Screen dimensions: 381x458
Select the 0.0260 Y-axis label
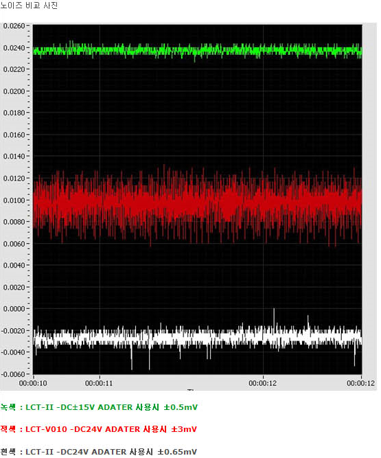[14, 26]
